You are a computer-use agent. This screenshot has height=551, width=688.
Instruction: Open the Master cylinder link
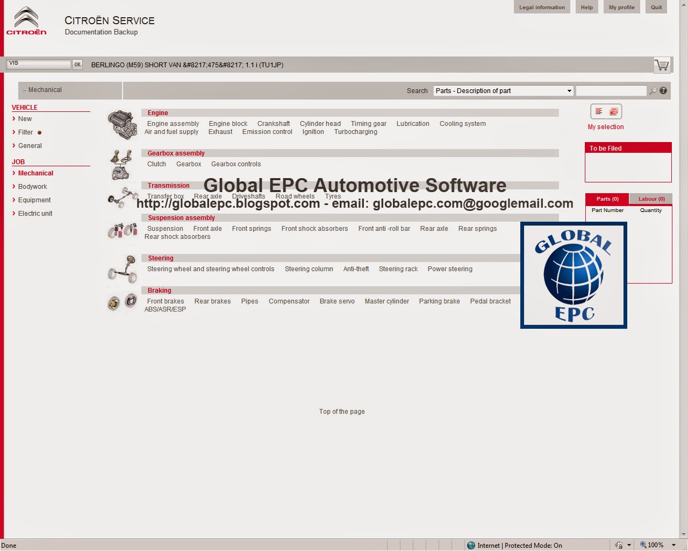point(387,301)
